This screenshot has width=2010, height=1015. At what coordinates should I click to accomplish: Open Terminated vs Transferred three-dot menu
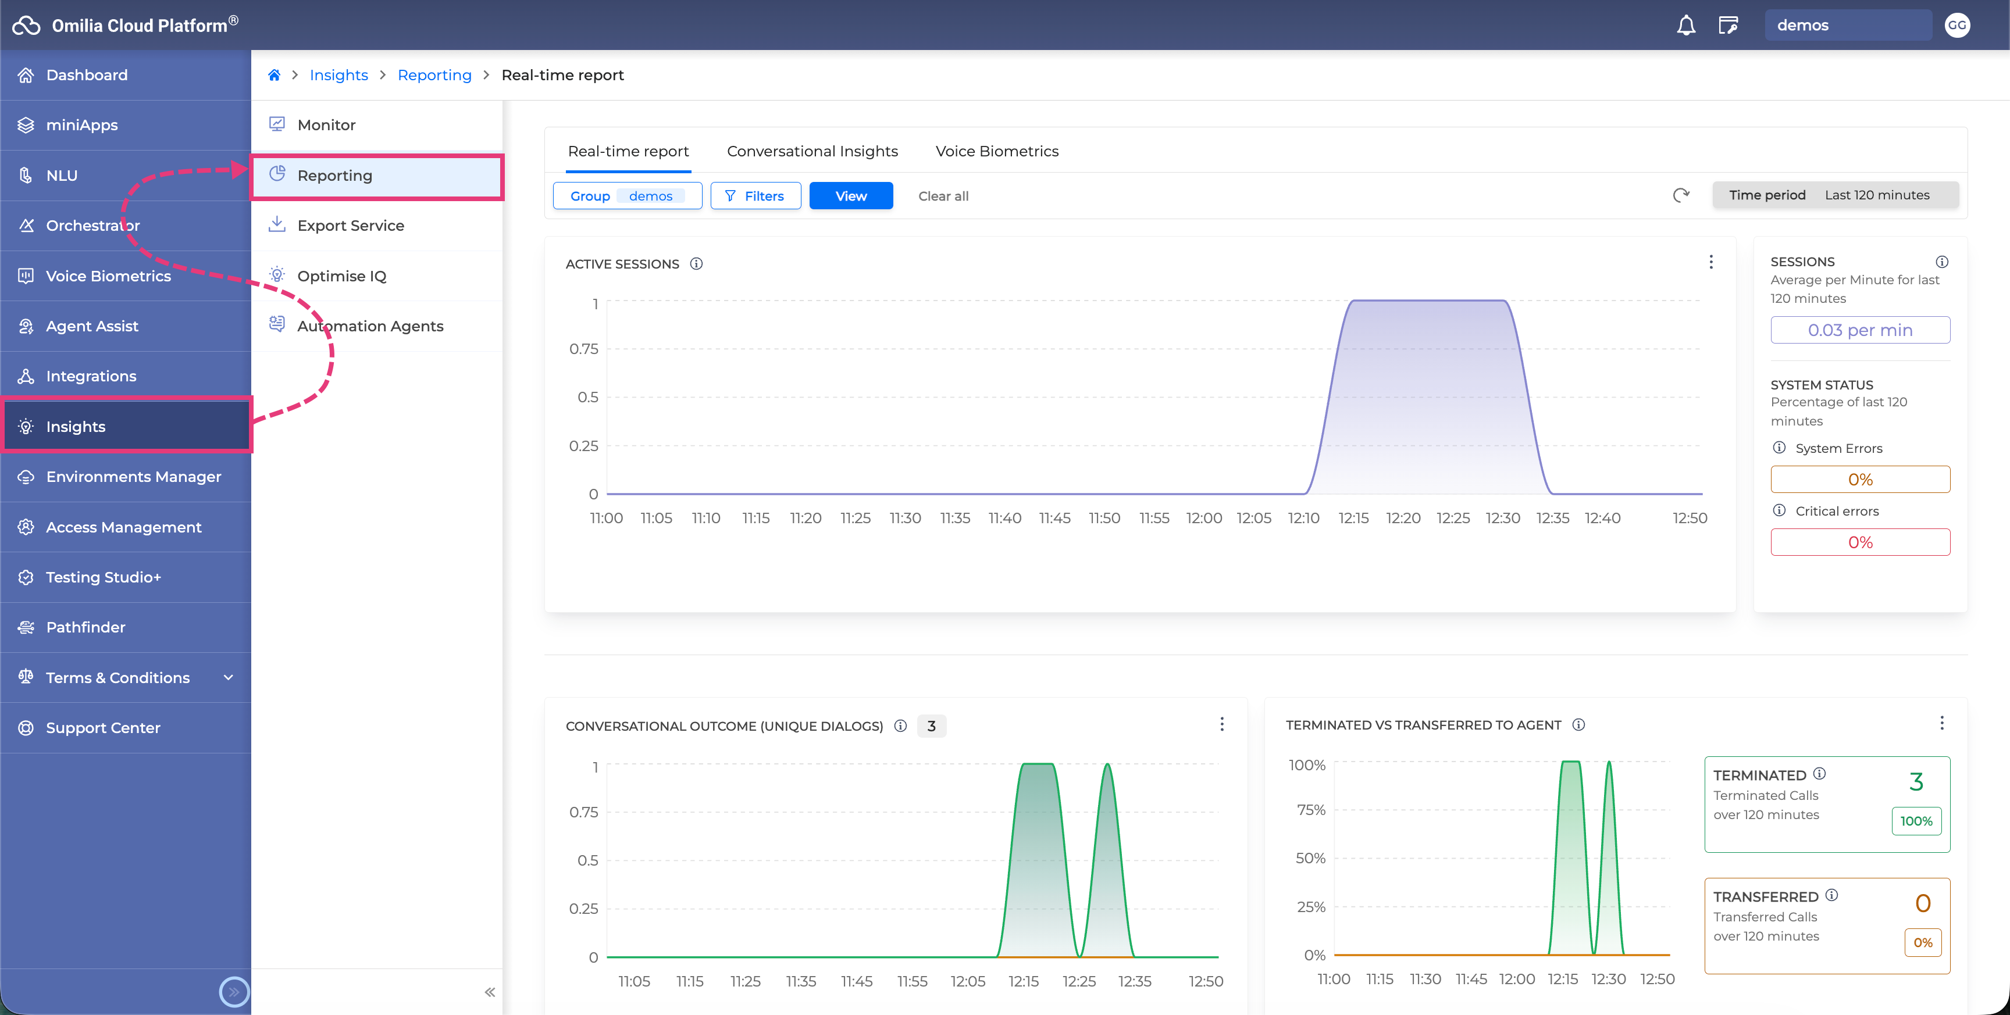[x=1941, y=723]
